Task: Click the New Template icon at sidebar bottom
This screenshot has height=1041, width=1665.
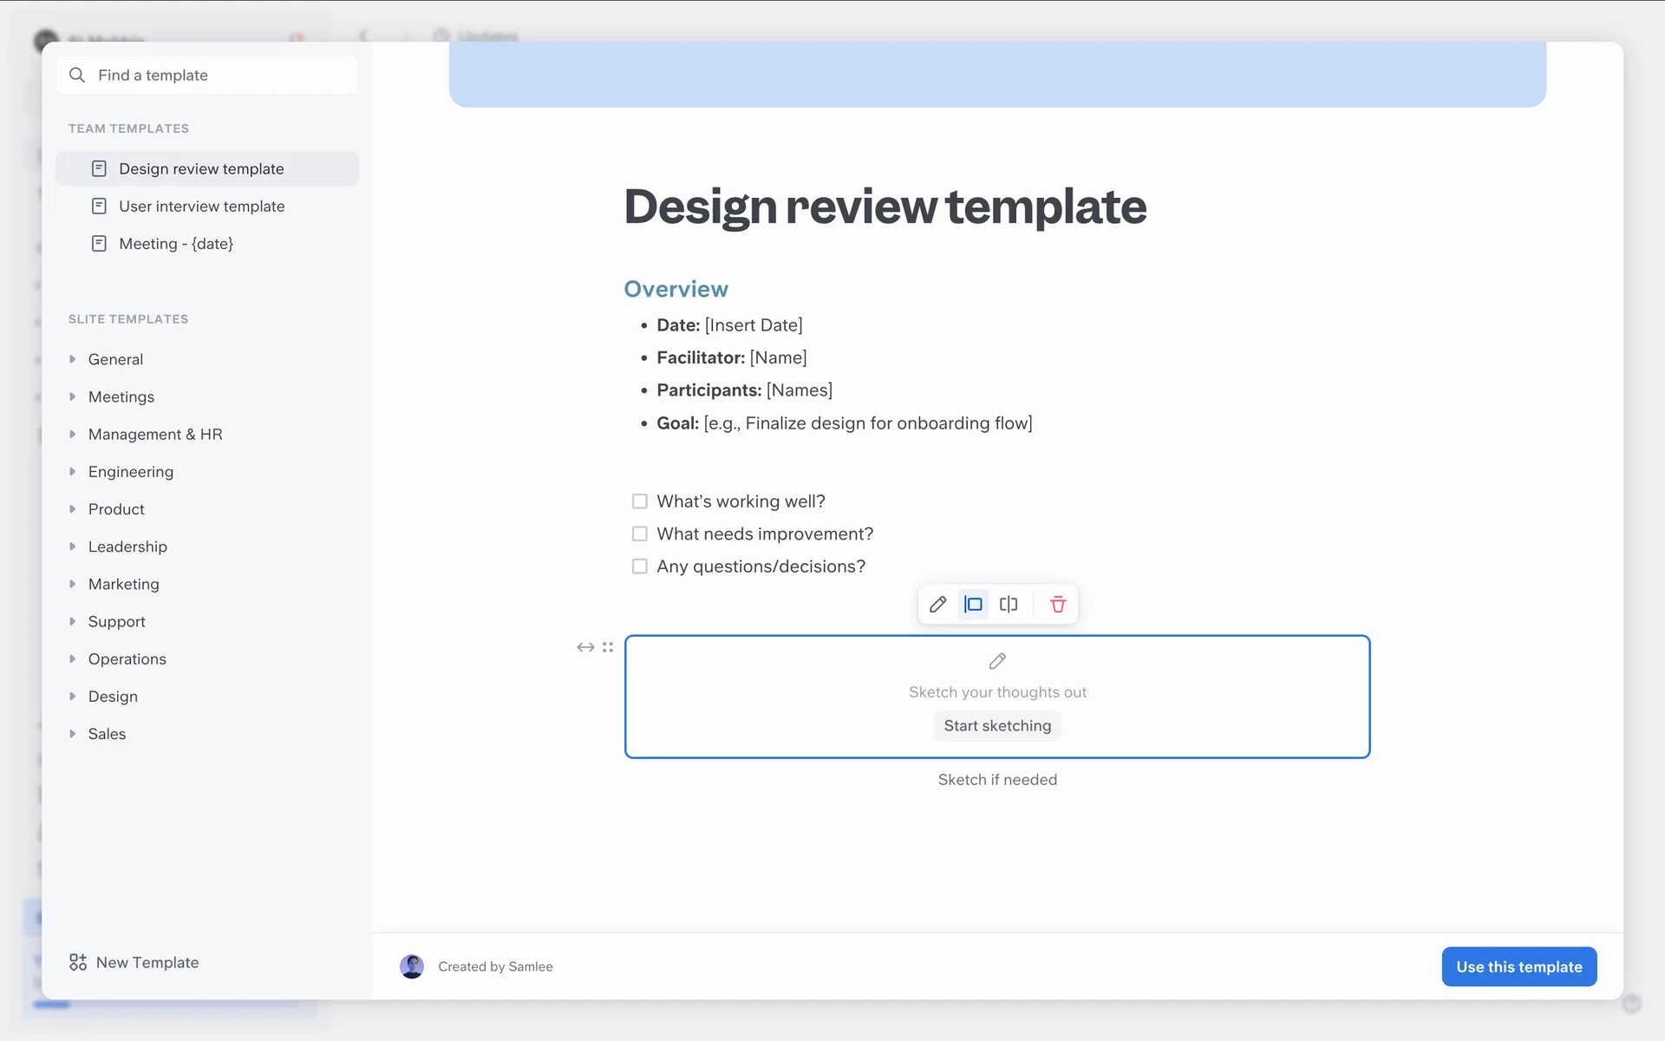Action: [x=78, y=962]
